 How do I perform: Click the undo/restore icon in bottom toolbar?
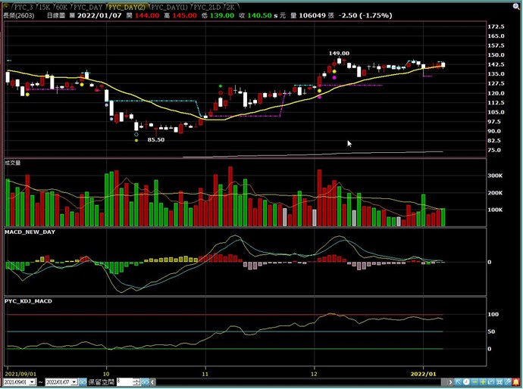pos(491,382)
